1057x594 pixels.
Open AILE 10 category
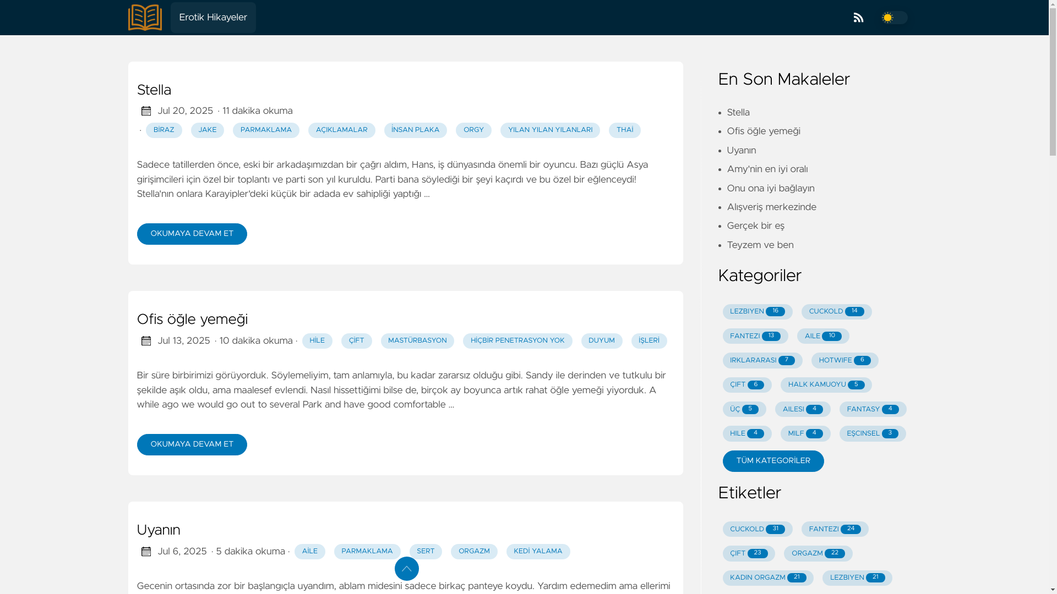tap(822, 336)
